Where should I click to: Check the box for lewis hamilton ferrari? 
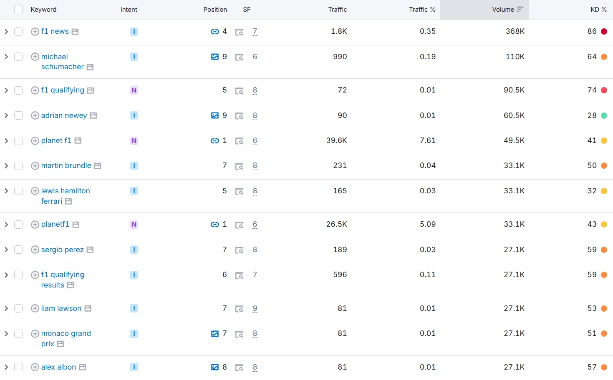point(18,191)
